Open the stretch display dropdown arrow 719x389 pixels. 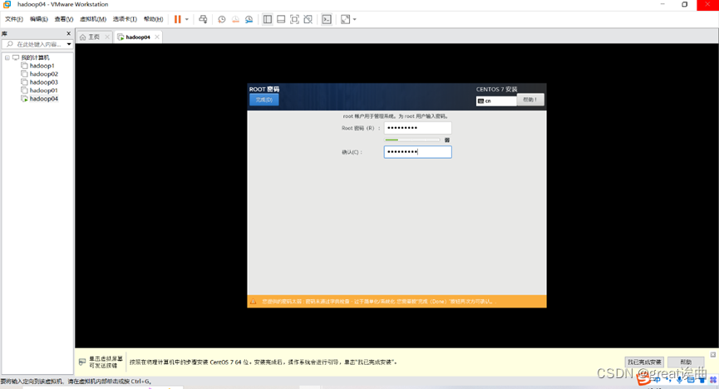(x=354, y=19)
